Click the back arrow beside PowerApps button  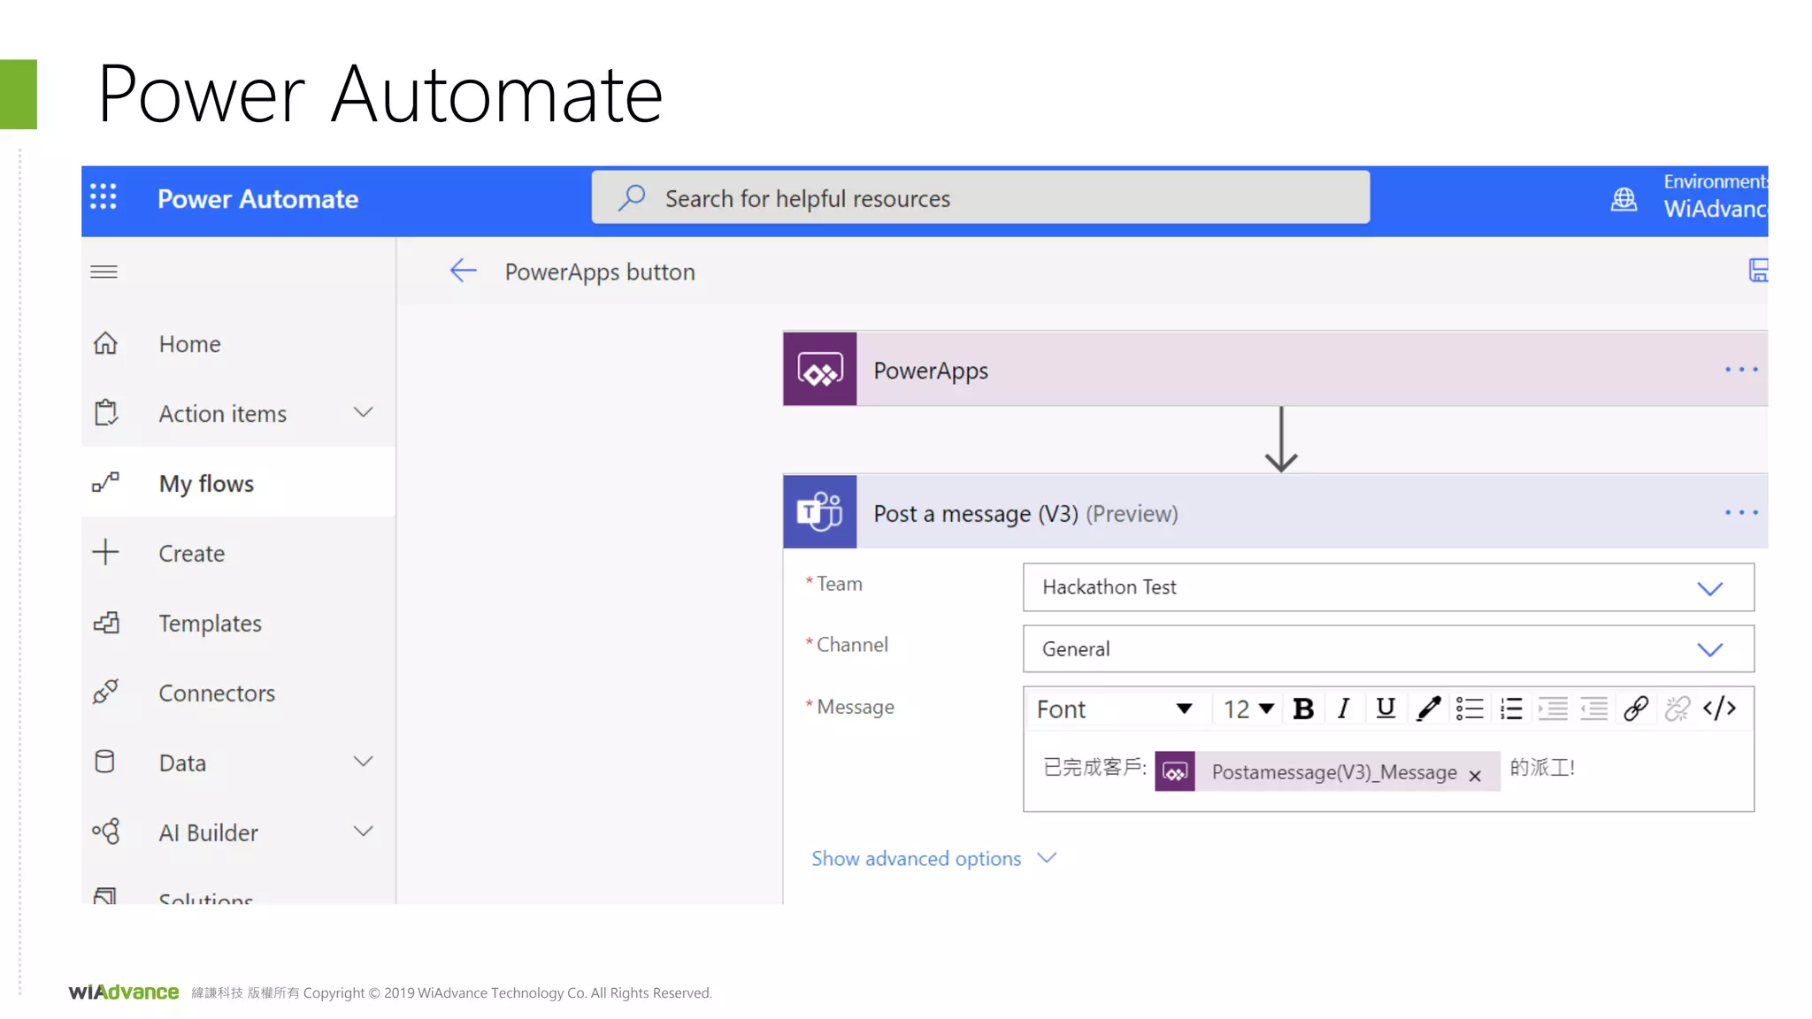pos(463,271)
